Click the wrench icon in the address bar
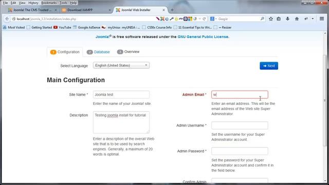 172,19
